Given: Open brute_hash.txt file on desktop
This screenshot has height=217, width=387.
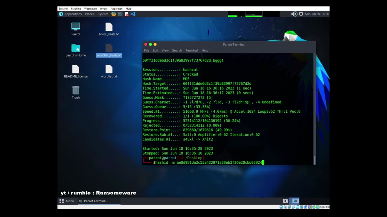Looking at the screenshot, I should point(109,29).
